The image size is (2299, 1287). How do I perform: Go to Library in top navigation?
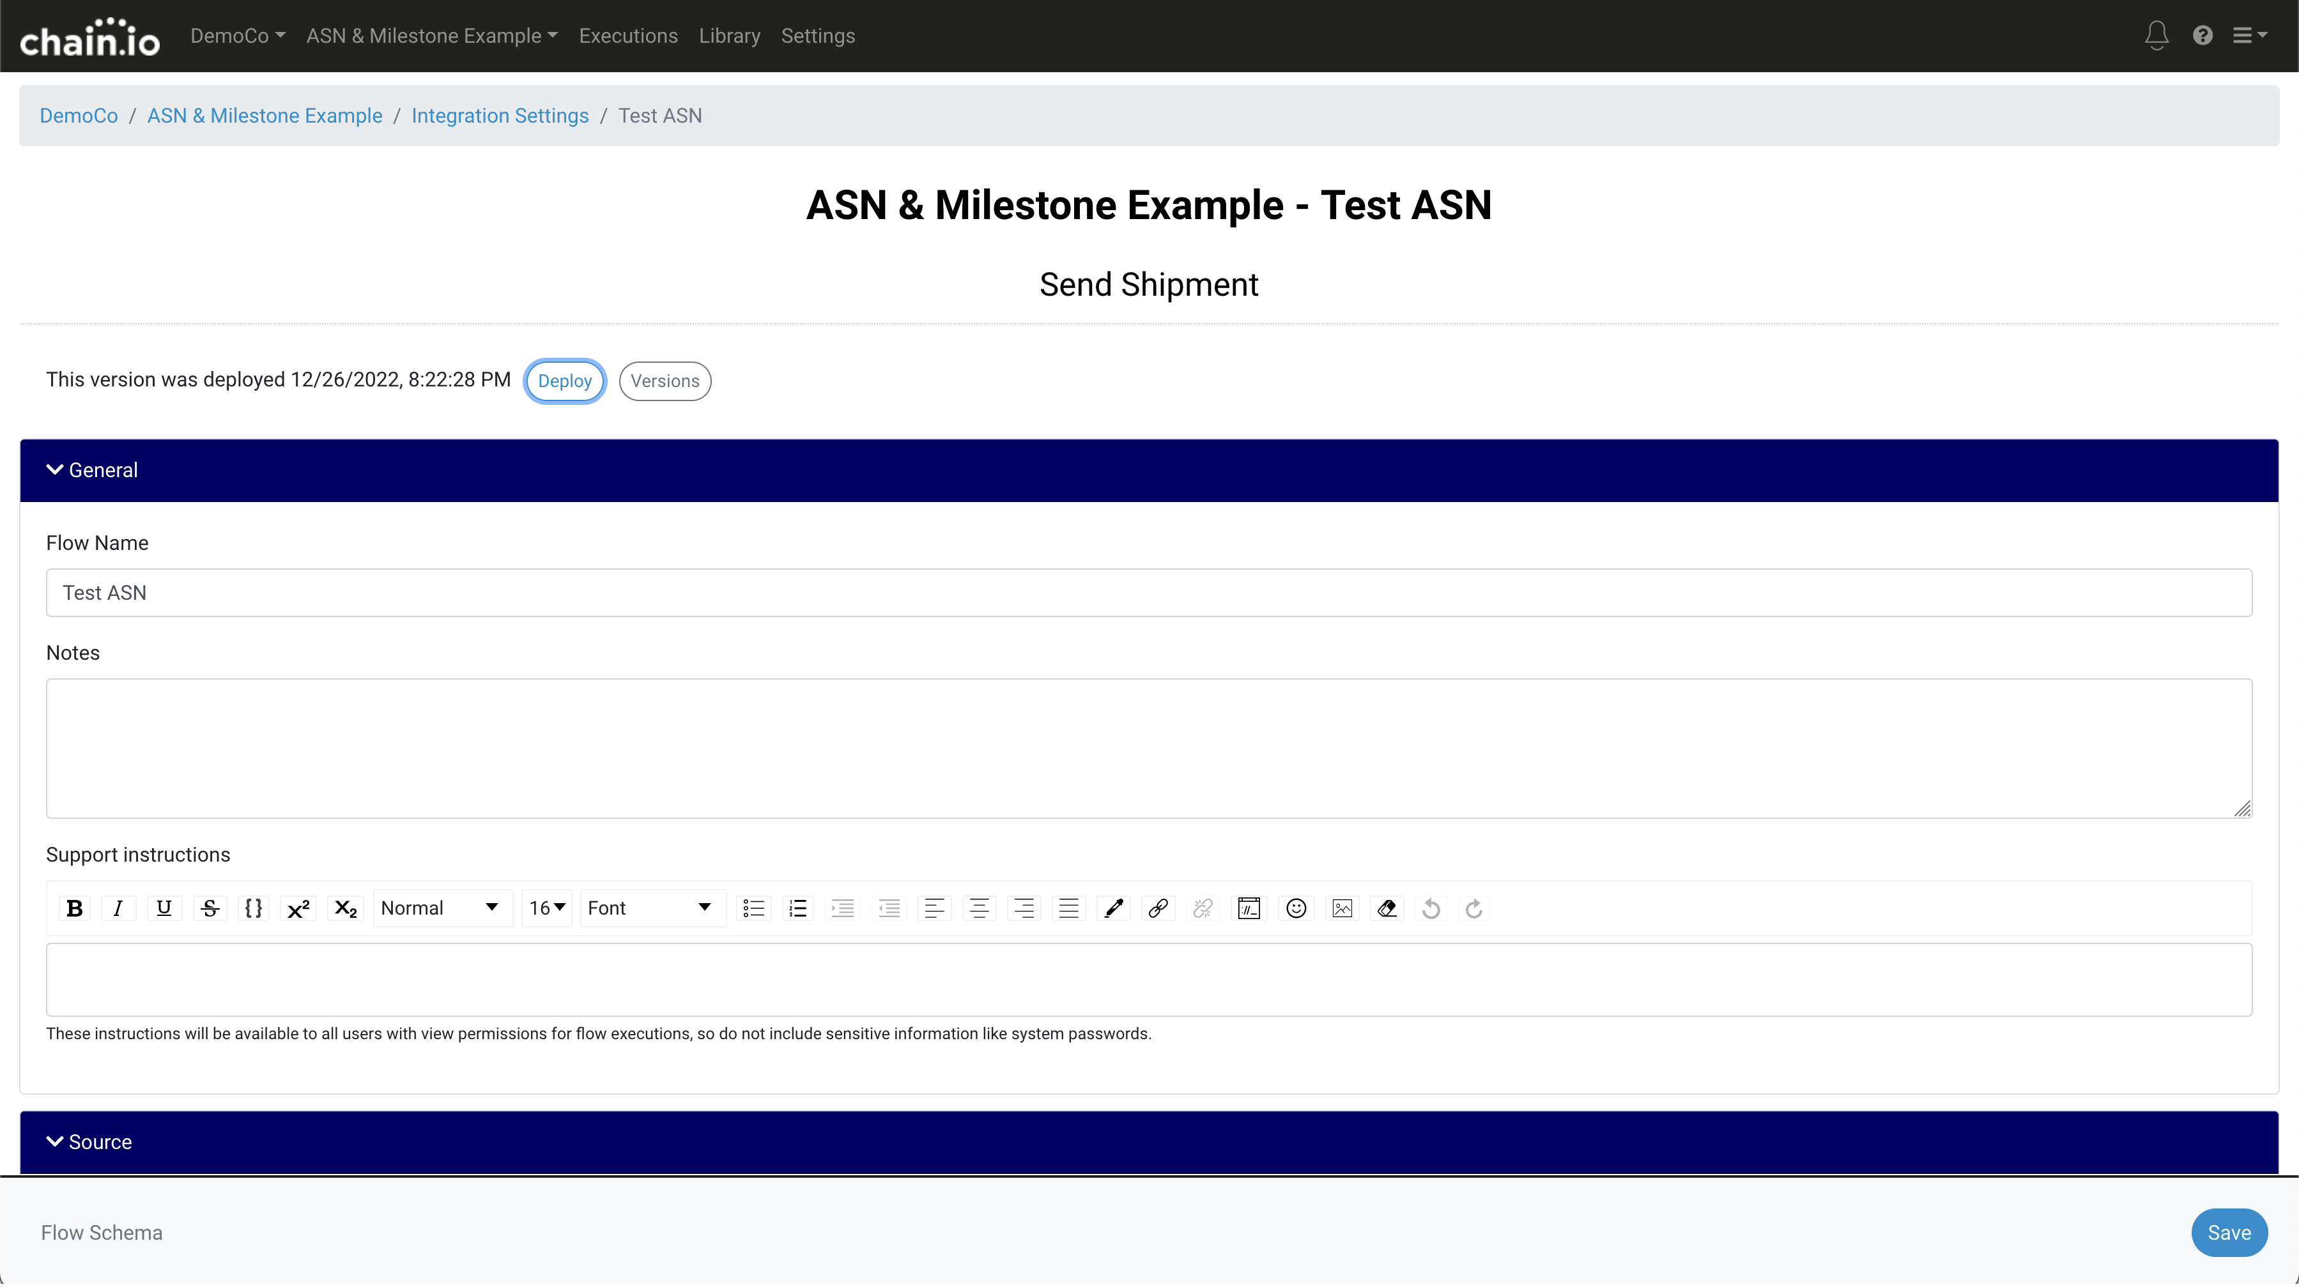tap(729, 36)
